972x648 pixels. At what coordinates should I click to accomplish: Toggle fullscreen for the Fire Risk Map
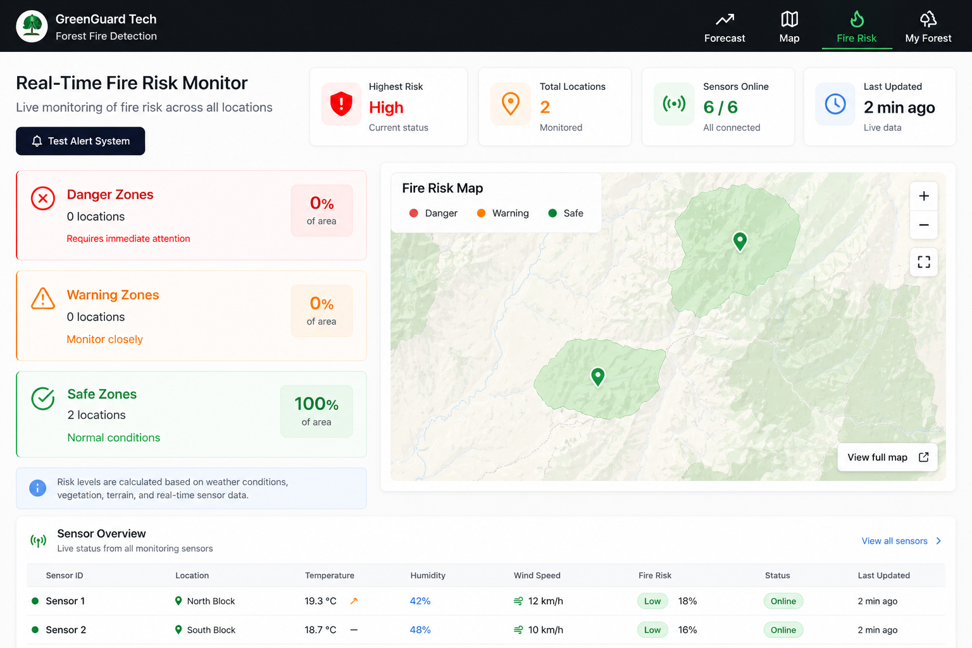(924, 262)
